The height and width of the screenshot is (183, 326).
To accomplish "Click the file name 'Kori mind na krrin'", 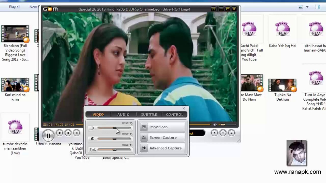I will click(x=15, y=97).
